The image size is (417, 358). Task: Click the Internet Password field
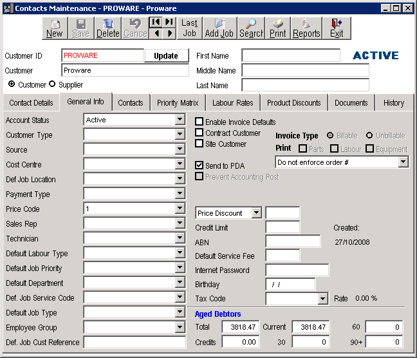tap(297, 270)
